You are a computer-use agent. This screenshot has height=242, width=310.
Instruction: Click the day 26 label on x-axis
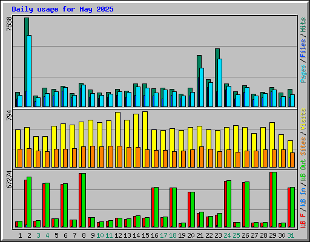(245, 235)
